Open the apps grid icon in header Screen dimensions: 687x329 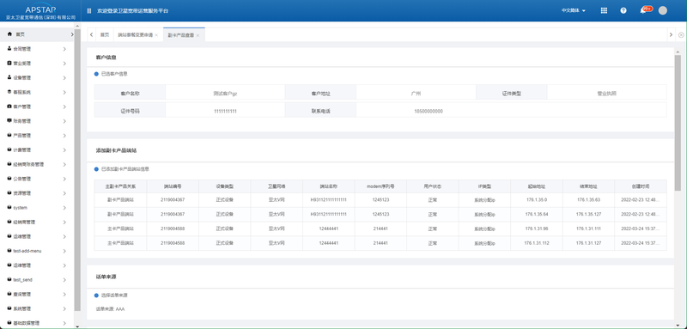[604, 10]
